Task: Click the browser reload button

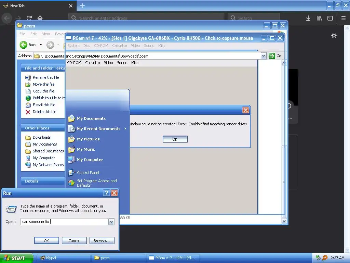Action: pos(29,18)
